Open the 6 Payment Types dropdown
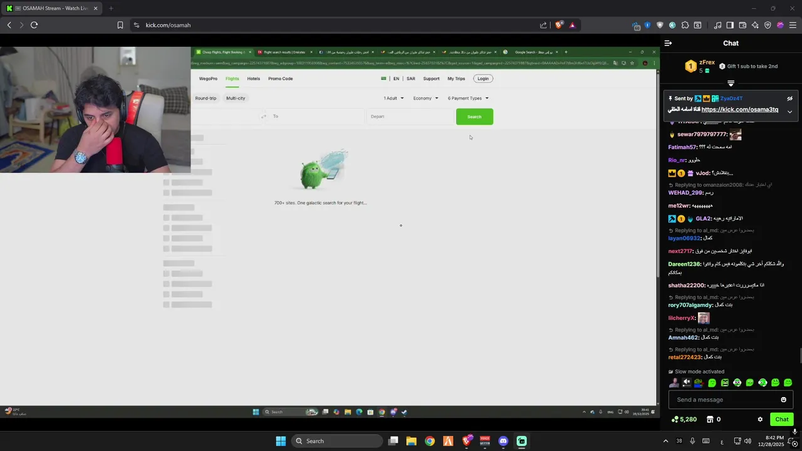 468,98
